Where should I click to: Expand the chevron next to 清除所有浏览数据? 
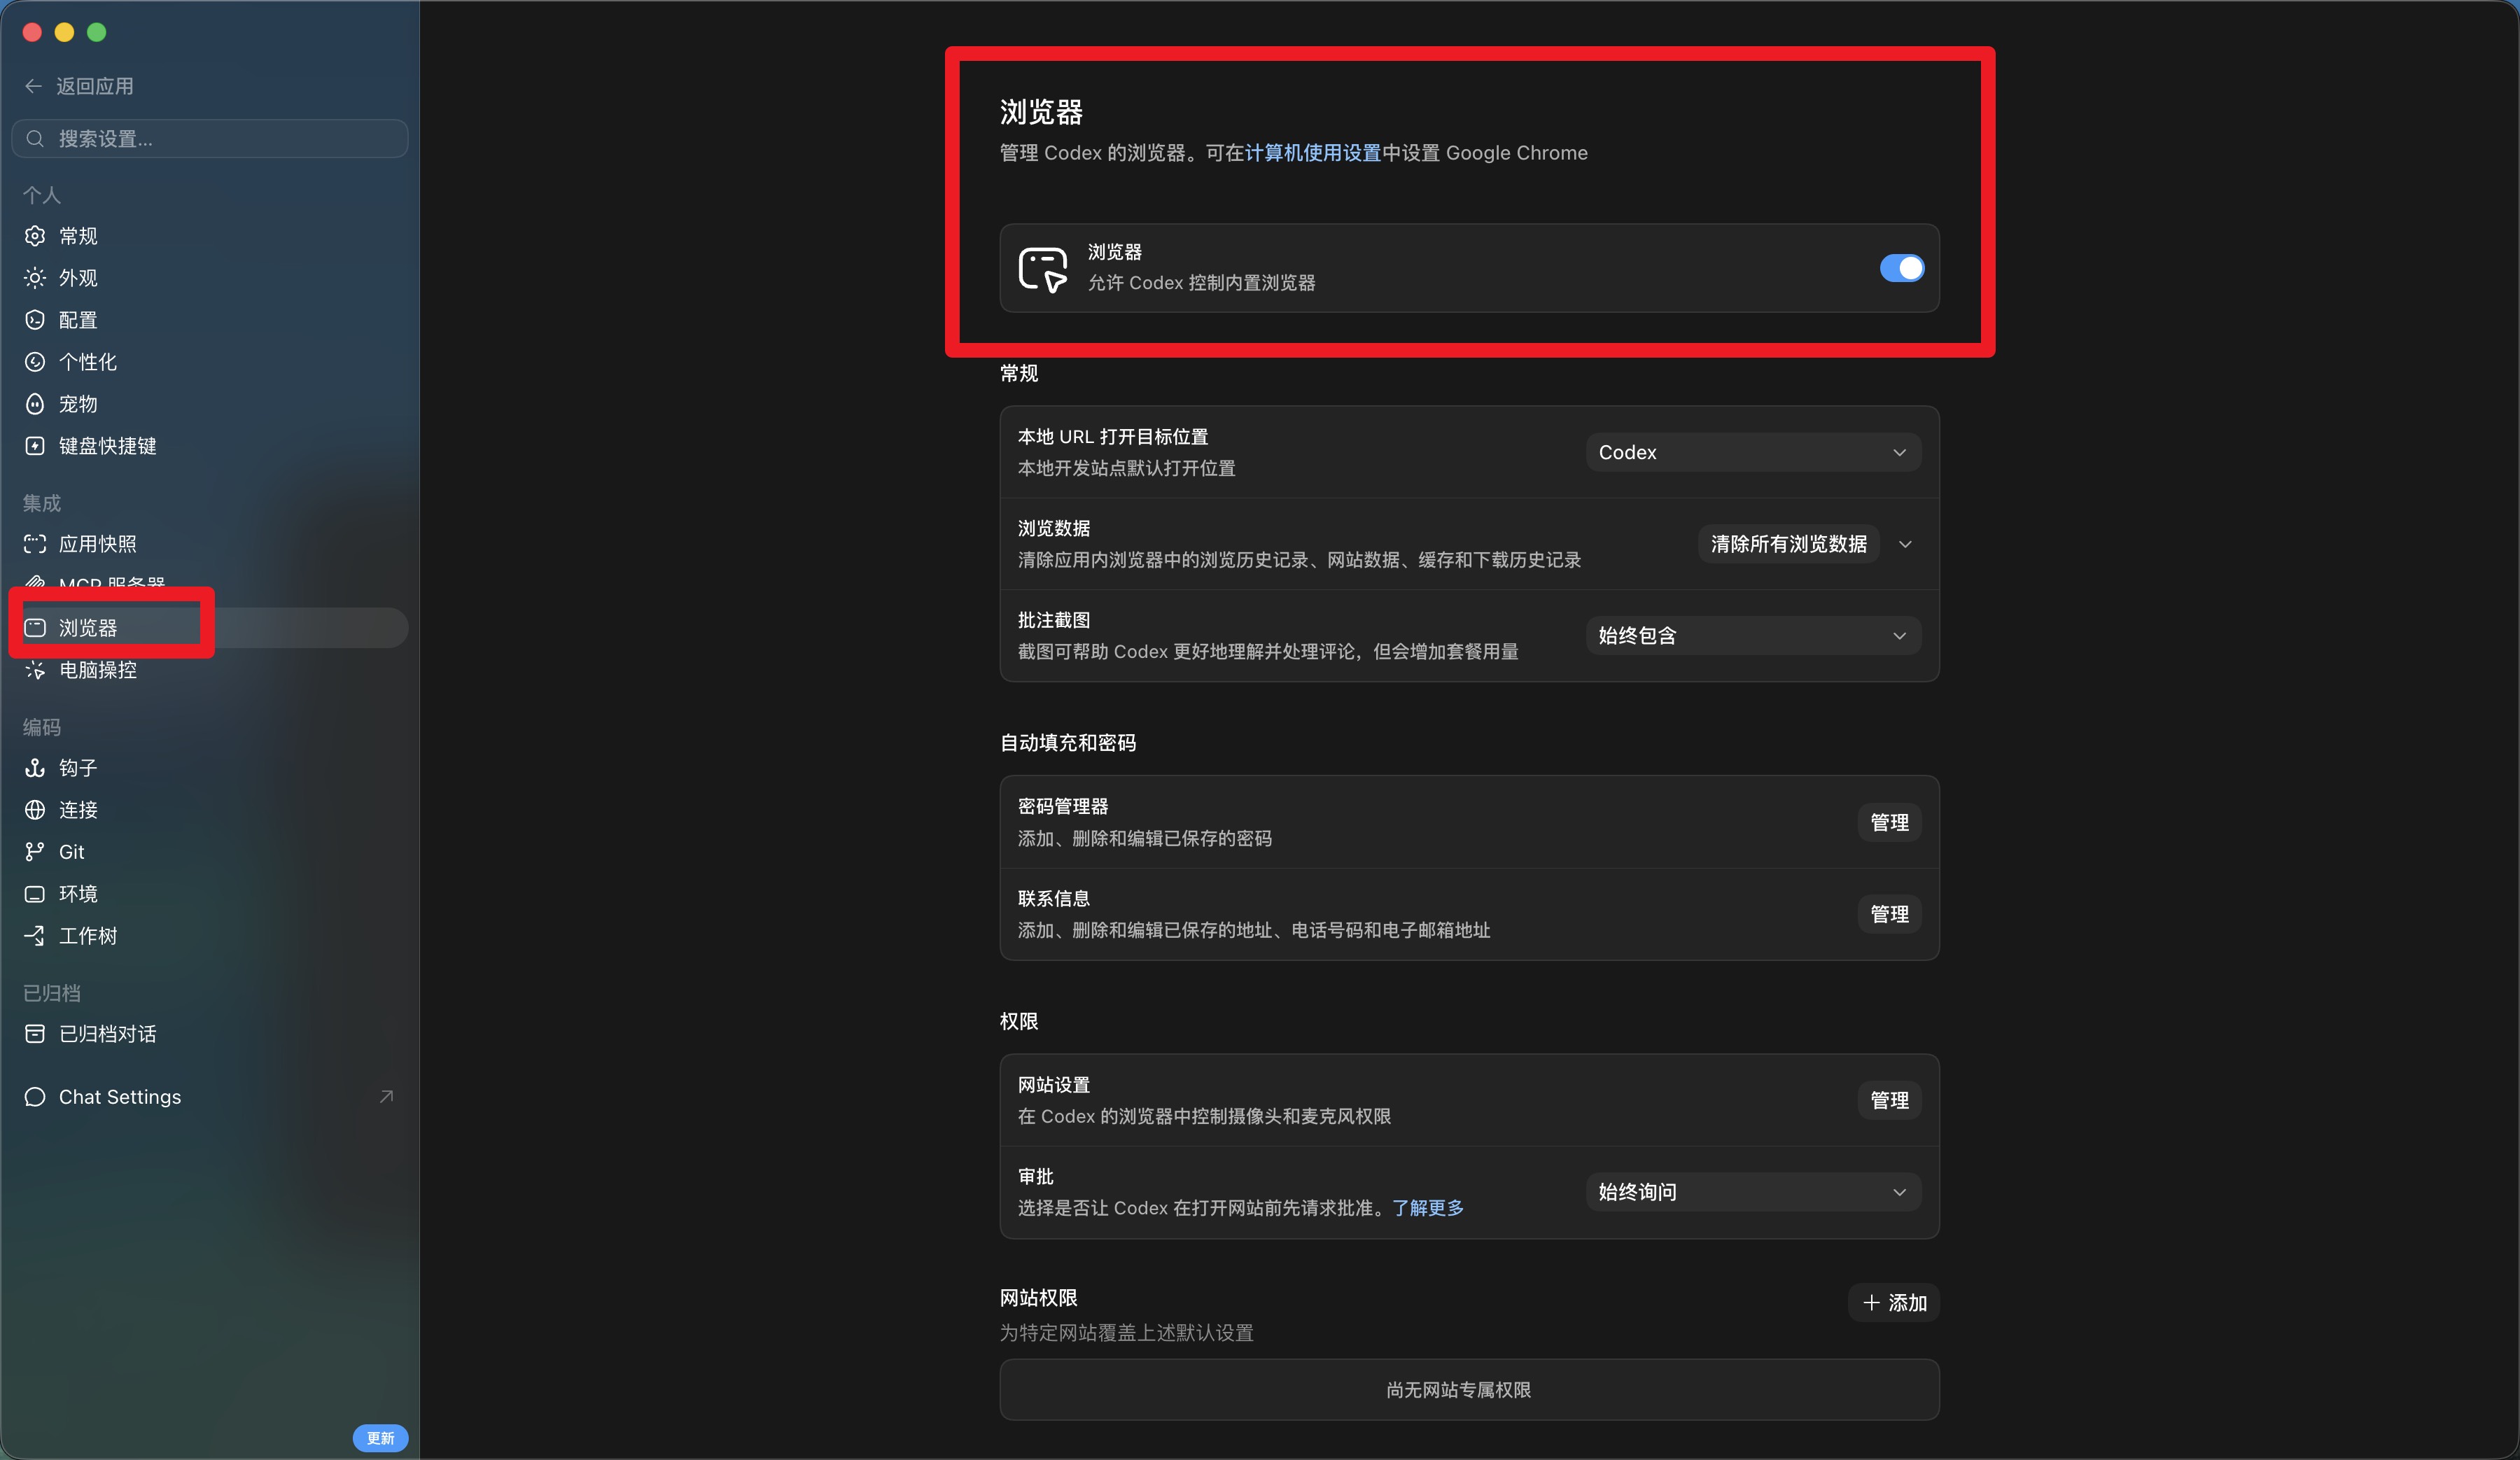[x=1905, y=545]
